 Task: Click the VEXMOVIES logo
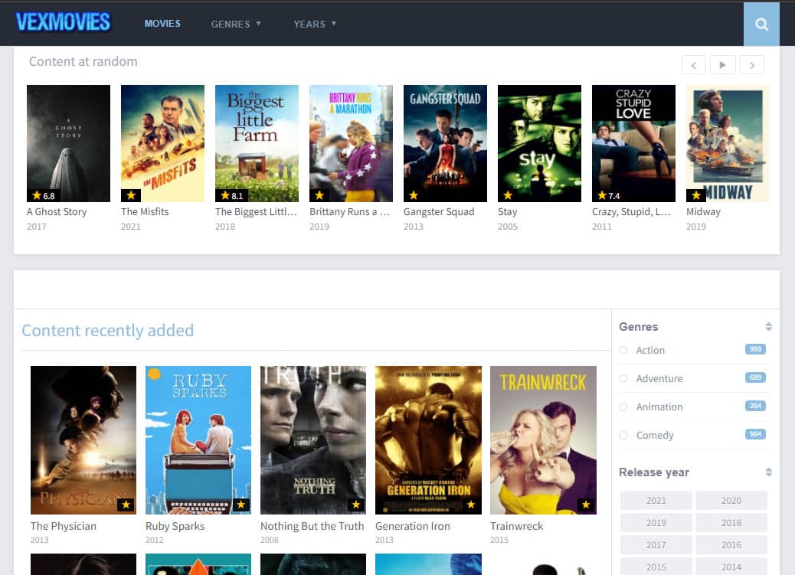pos(63,22)
